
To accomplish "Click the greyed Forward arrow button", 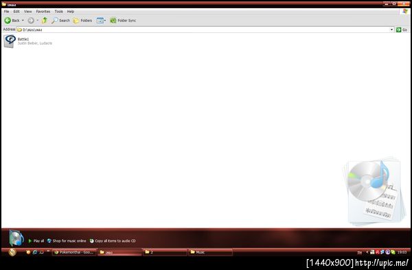I will coord(31,21).
